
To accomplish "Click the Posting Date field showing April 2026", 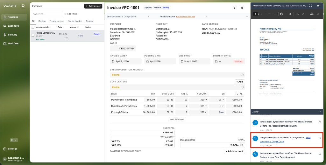I will tap(160, 61).
